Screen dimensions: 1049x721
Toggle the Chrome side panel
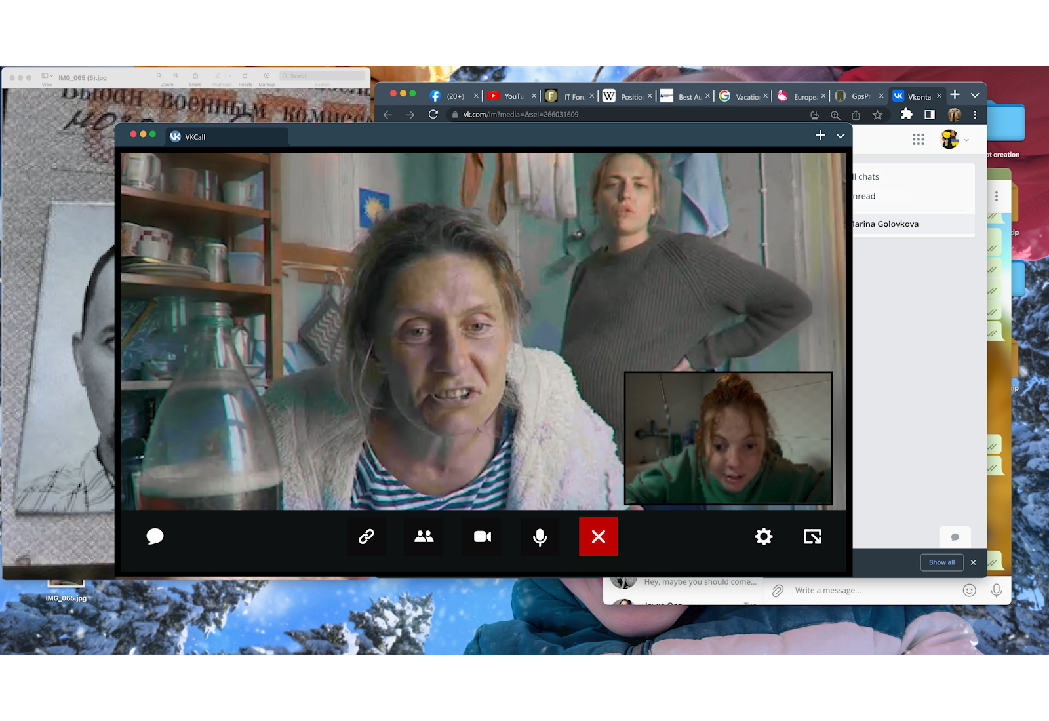click(x=929, y=114)
